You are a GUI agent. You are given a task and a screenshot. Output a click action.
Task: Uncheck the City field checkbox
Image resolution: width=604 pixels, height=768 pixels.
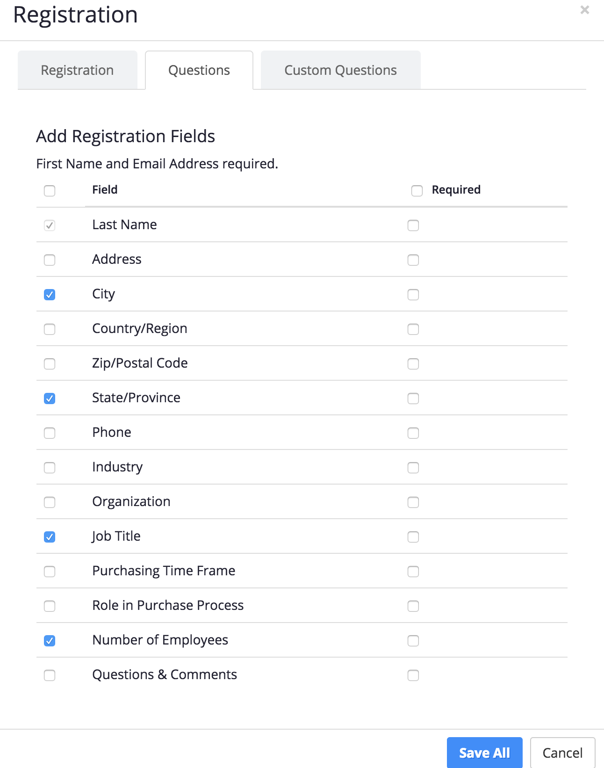(x=50, y=295)
